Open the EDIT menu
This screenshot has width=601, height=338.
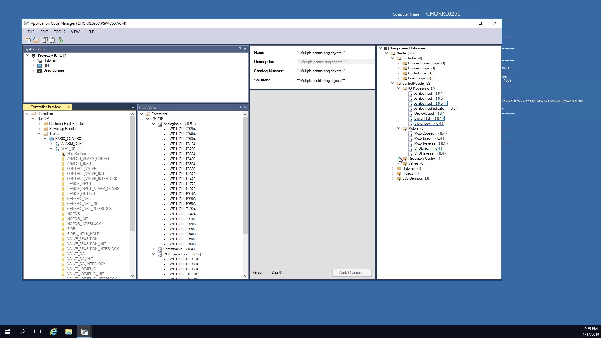tap(44, 32)
